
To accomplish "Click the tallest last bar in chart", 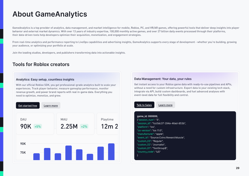I will [x=111, y=152].
